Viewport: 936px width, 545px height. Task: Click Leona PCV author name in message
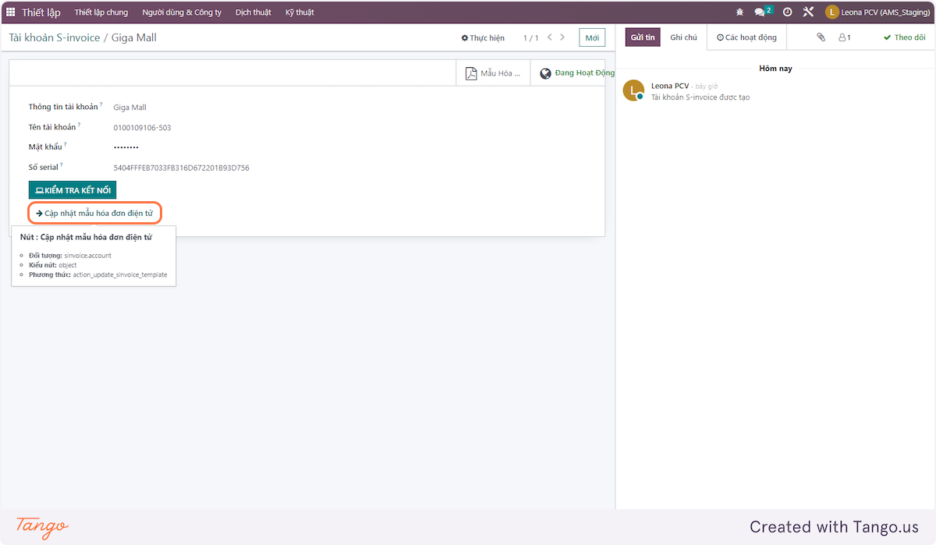point(670,86)
